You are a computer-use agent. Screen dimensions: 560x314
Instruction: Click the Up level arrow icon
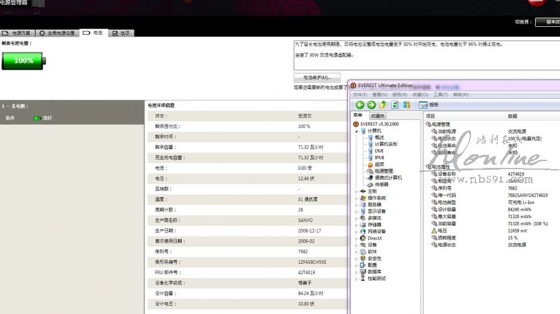383,105
